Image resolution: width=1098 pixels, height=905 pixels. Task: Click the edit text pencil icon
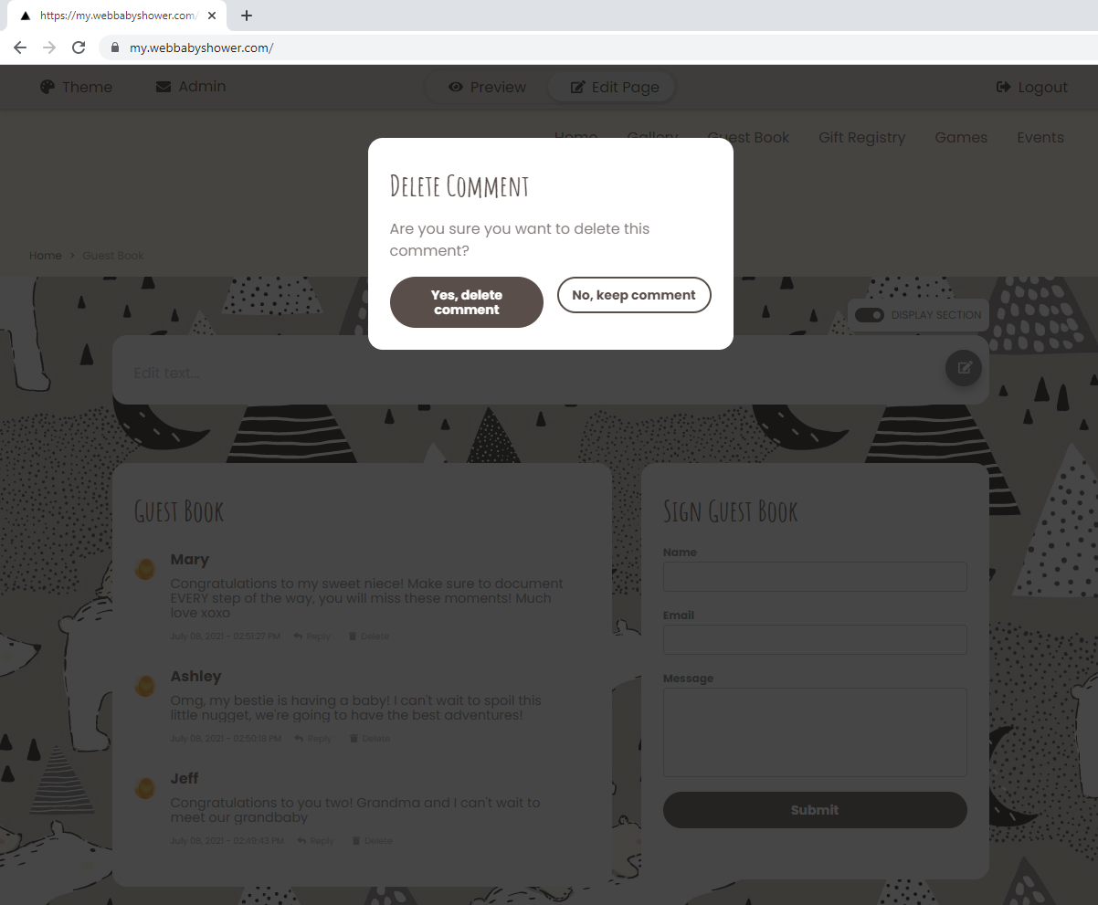[x=964, y=368]
